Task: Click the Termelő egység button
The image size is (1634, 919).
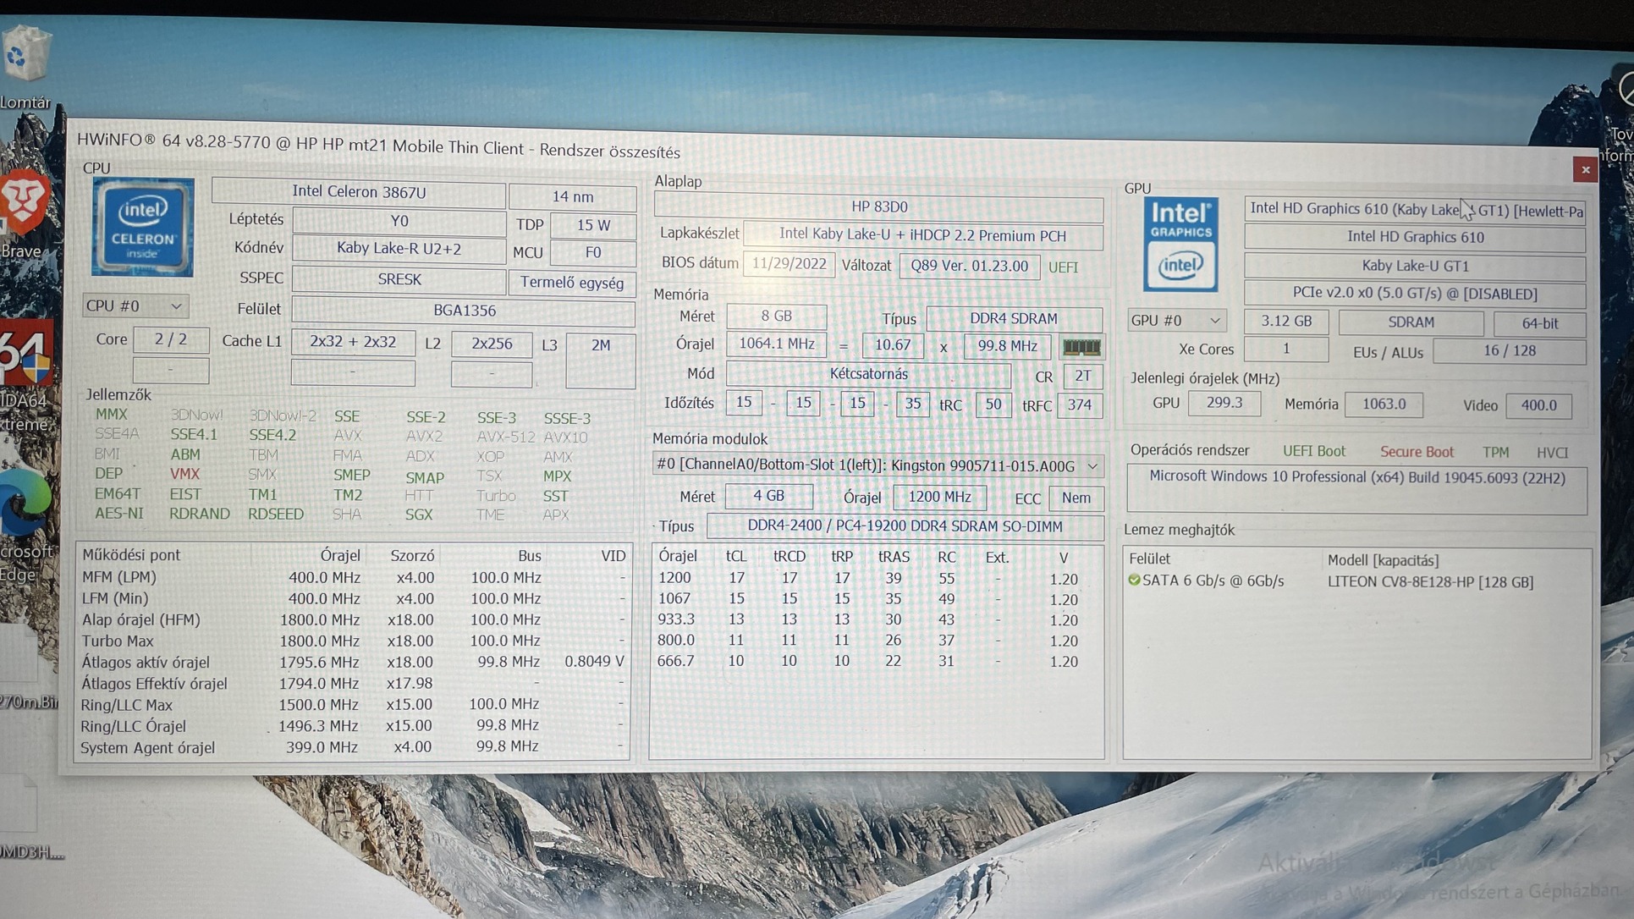Action: coord(571,283)
